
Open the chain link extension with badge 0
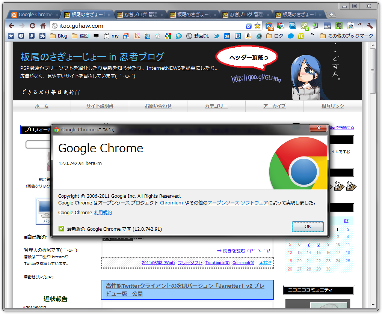[x=304, y=26]
